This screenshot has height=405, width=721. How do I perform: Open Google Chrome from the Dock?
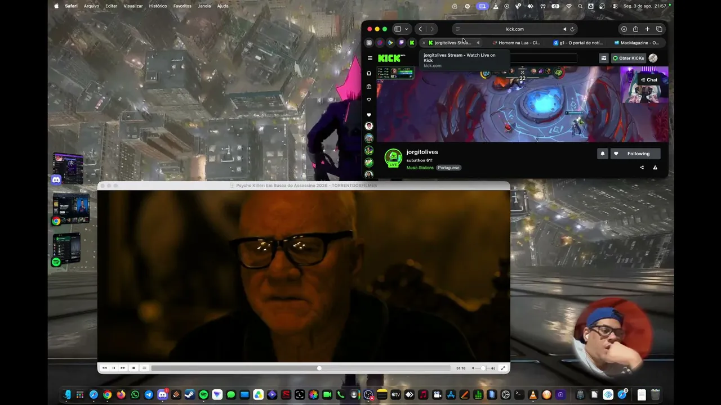(x=108, y=395)
